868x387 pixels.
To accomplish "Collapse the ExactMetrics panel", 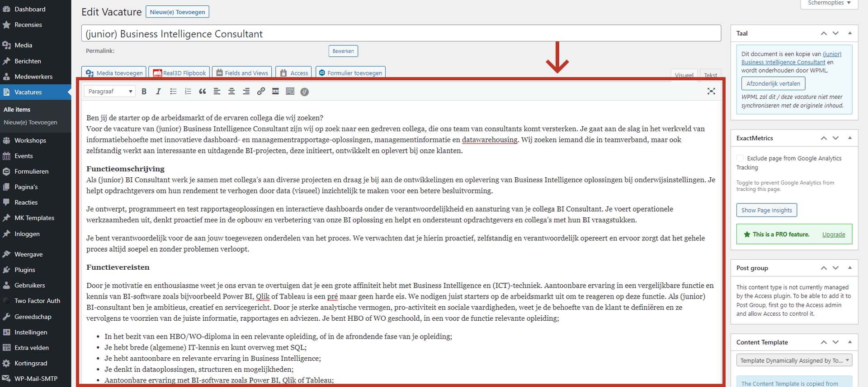I will coord(850,138).
